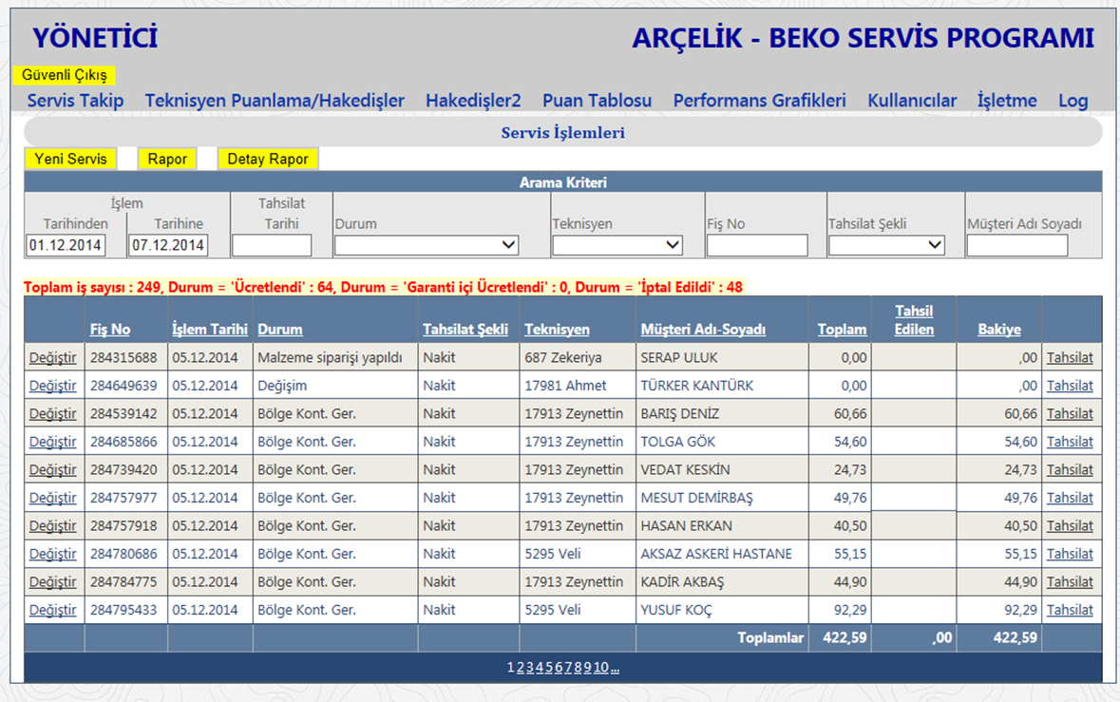
Task: Open Tahsilat for HASAN ERKAN row
Action: point(1070,525)
